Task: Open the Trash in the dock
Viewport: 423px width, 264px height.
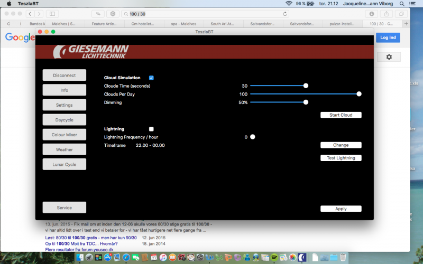Action: coord(344,257)
